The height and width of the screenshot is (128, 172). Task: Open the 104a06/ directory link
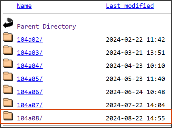coord(30,92)
